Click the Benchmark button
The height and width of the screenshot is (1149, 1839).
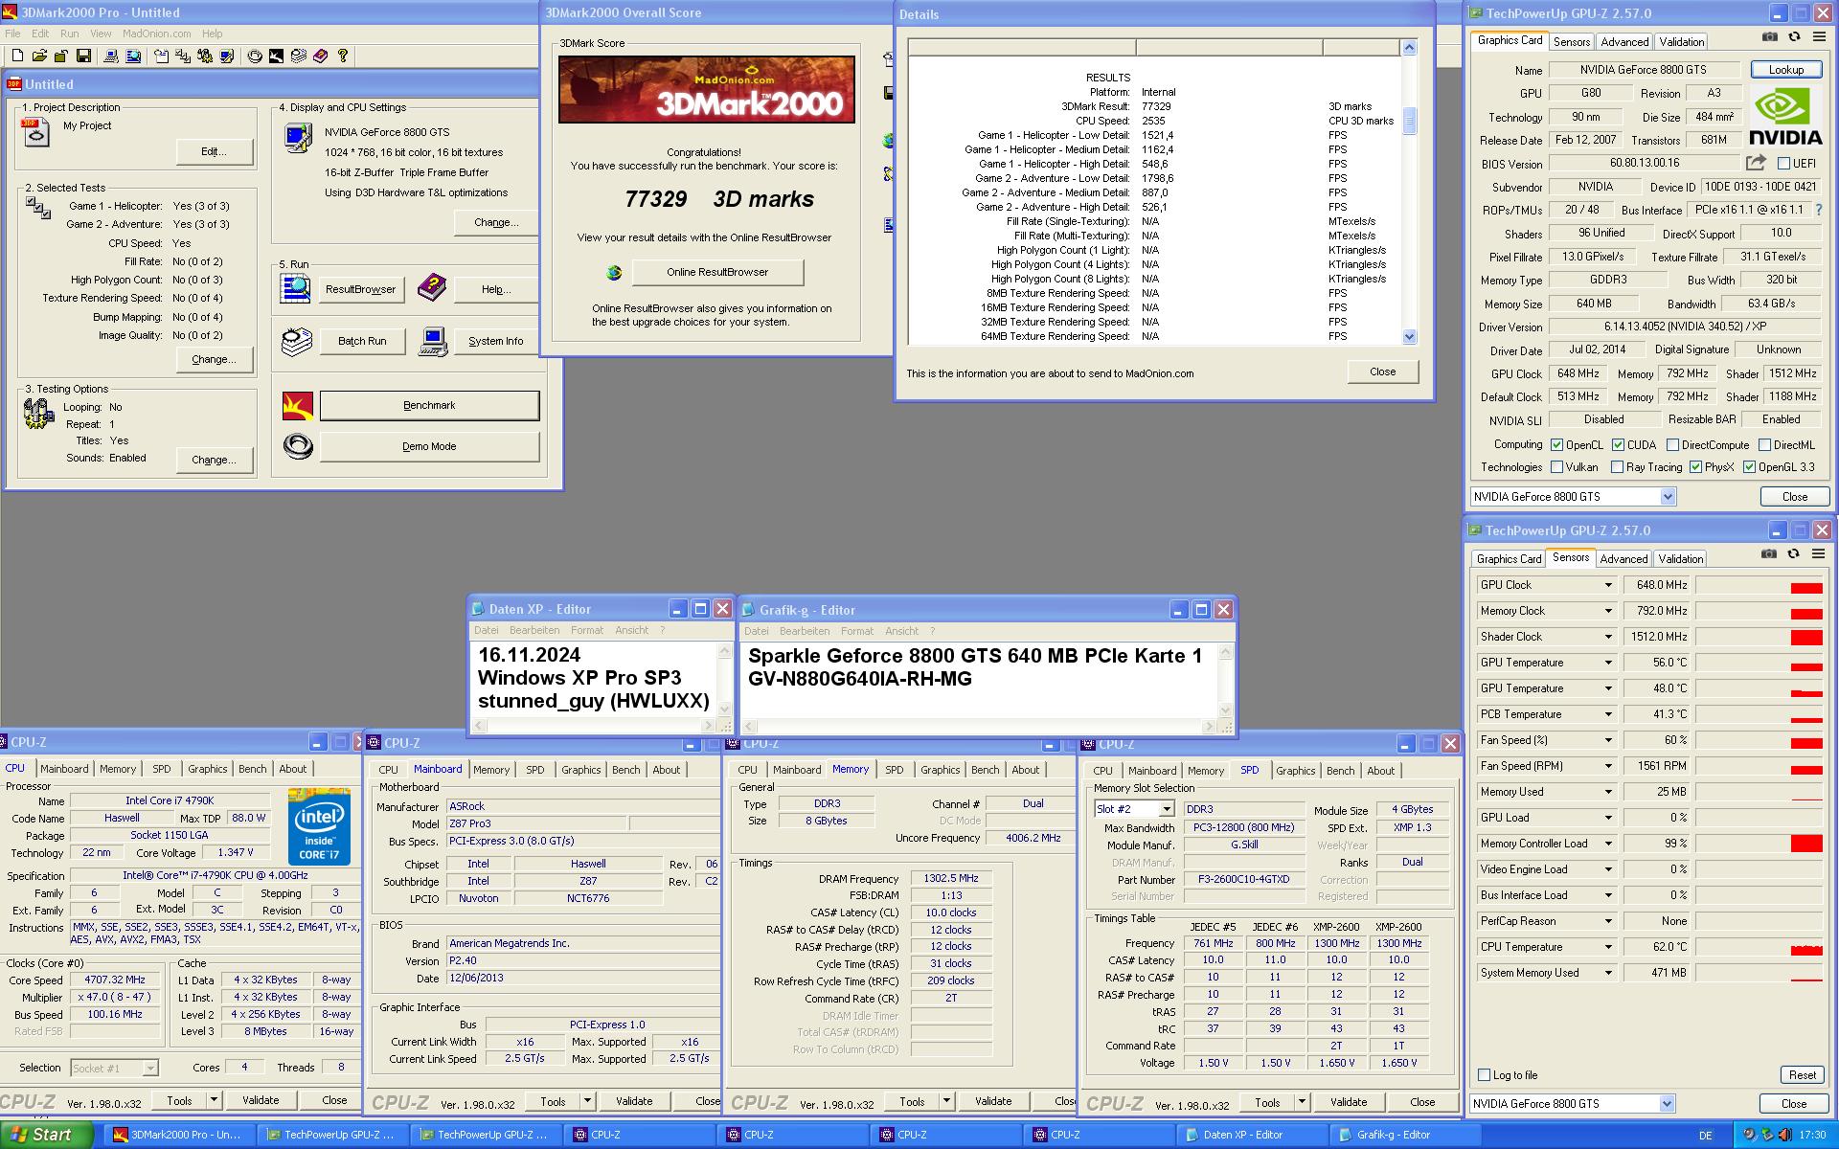[x=429, y=406]
